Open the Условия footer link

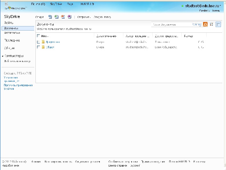pyautogui.click(x=36, y=161)
